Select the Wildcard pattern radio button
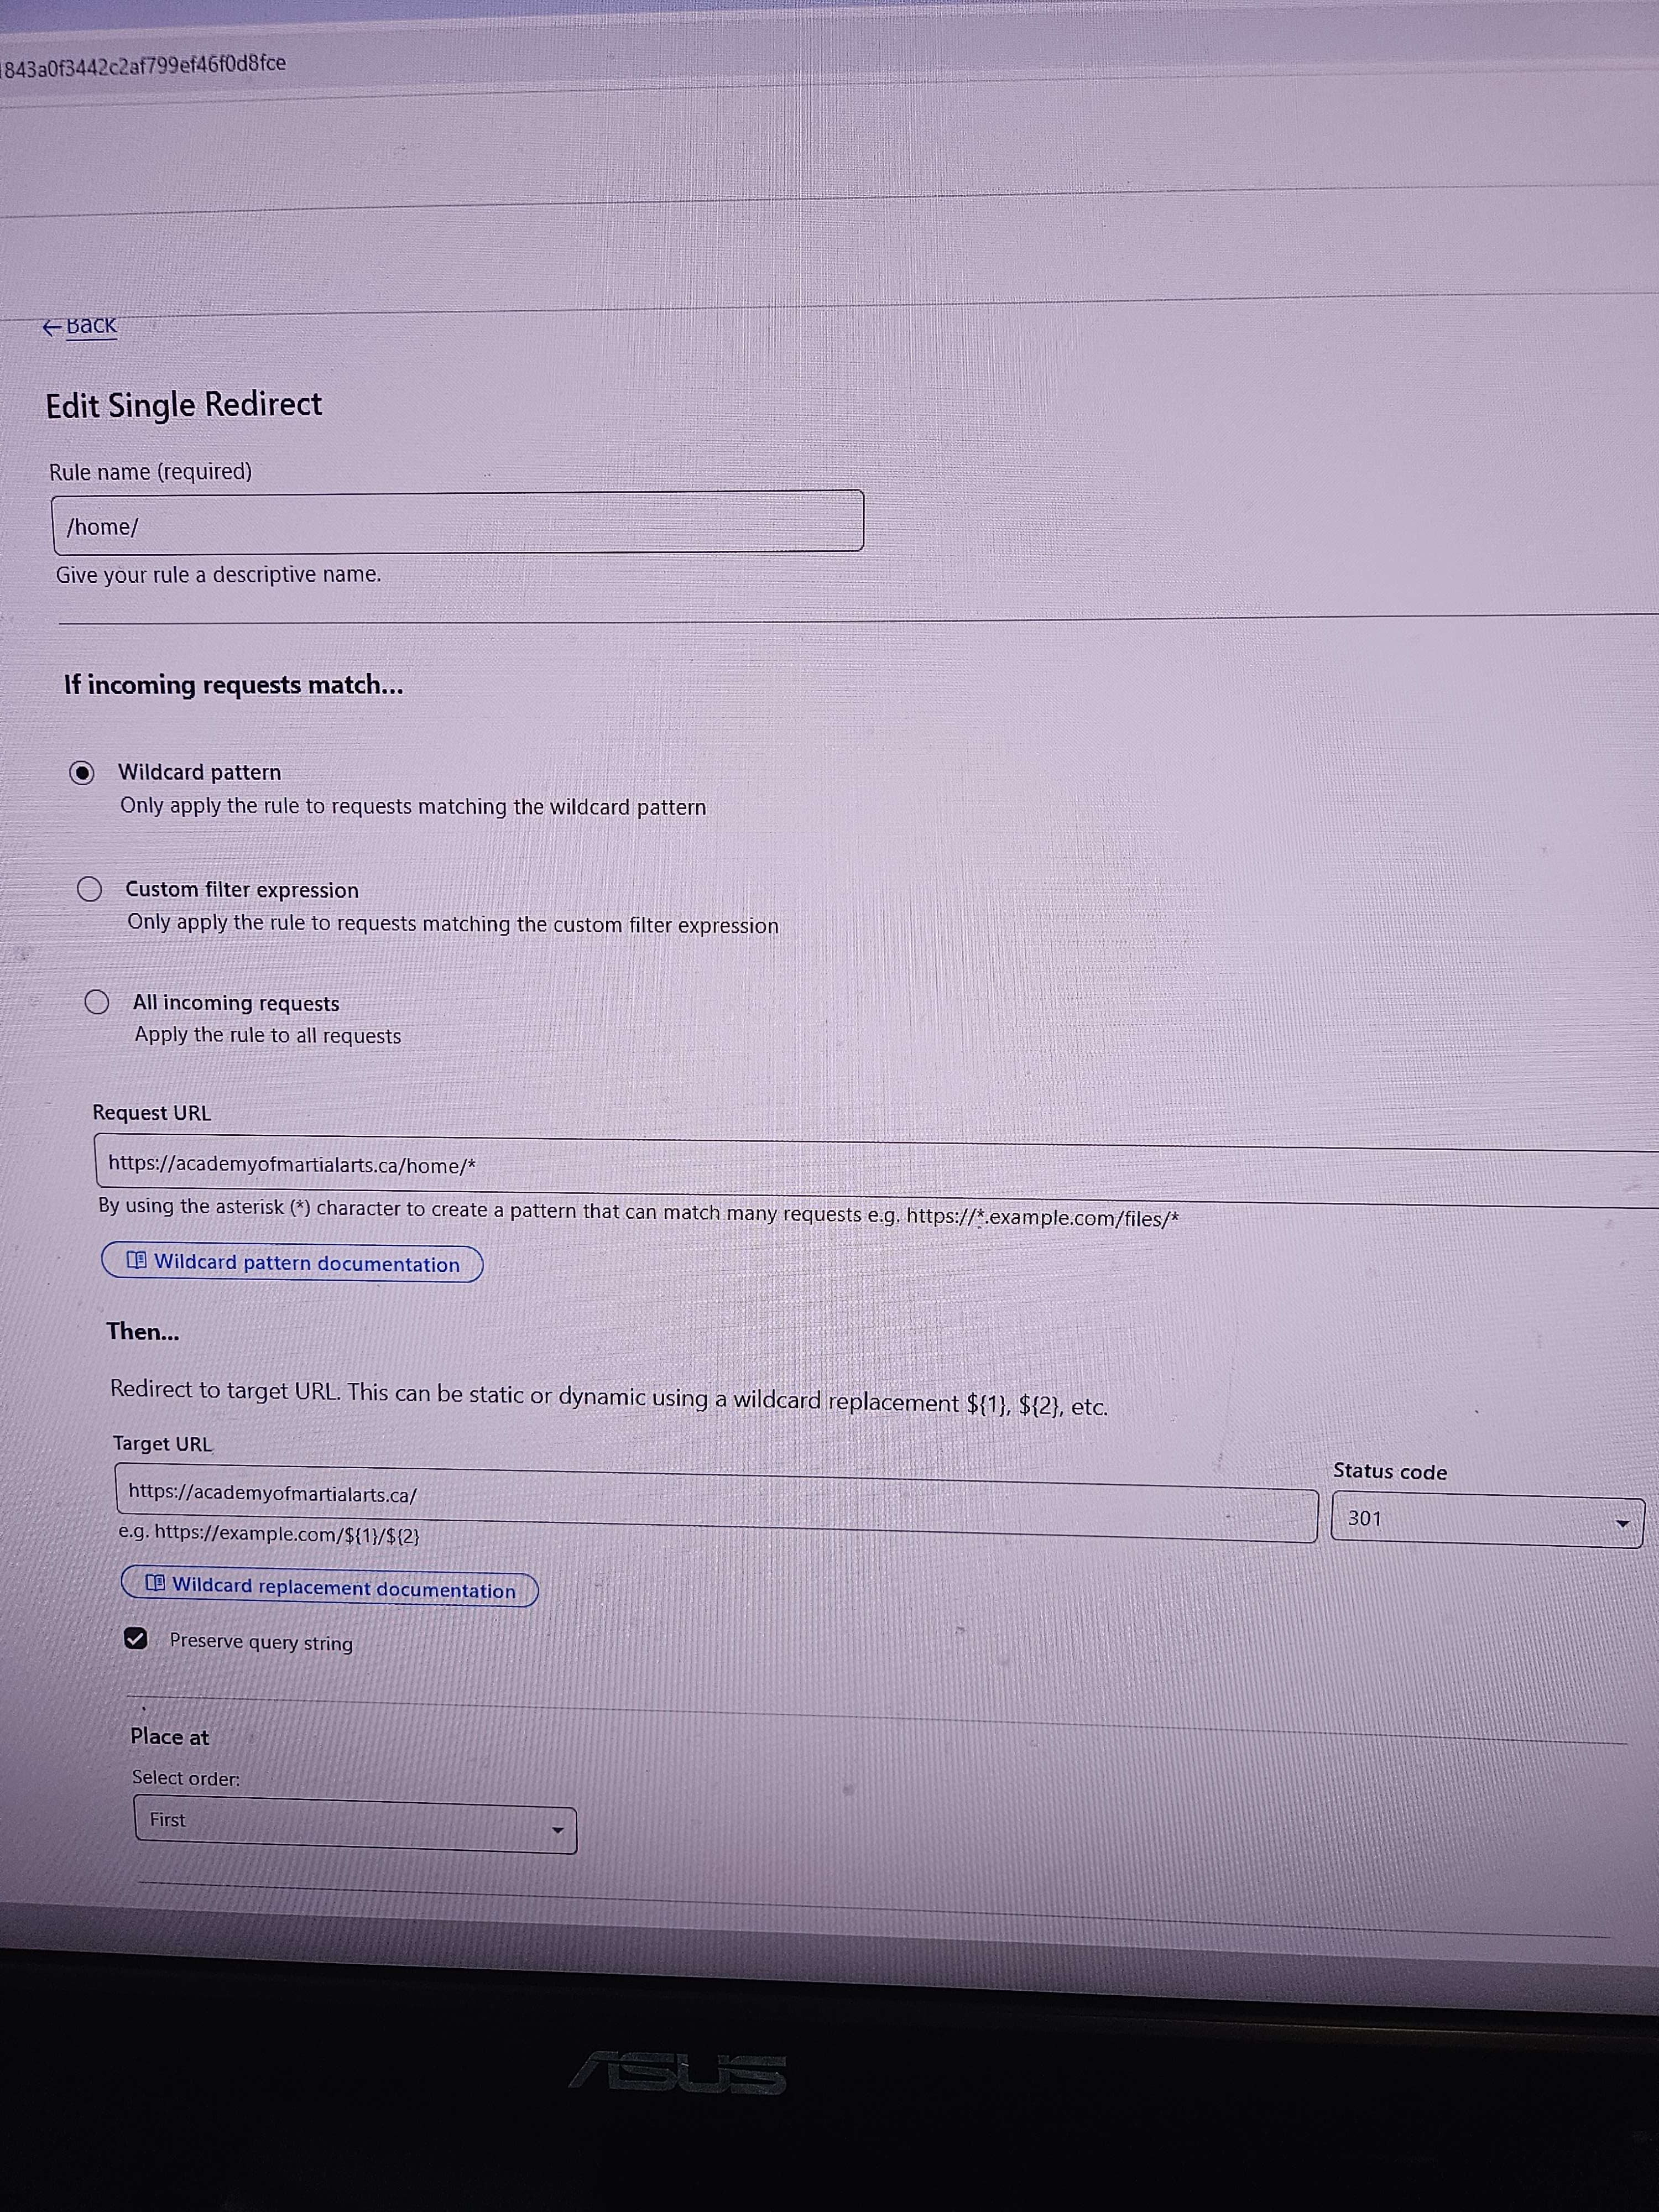This screenshot has height=2212, width=1659. (x=82, y=773)
